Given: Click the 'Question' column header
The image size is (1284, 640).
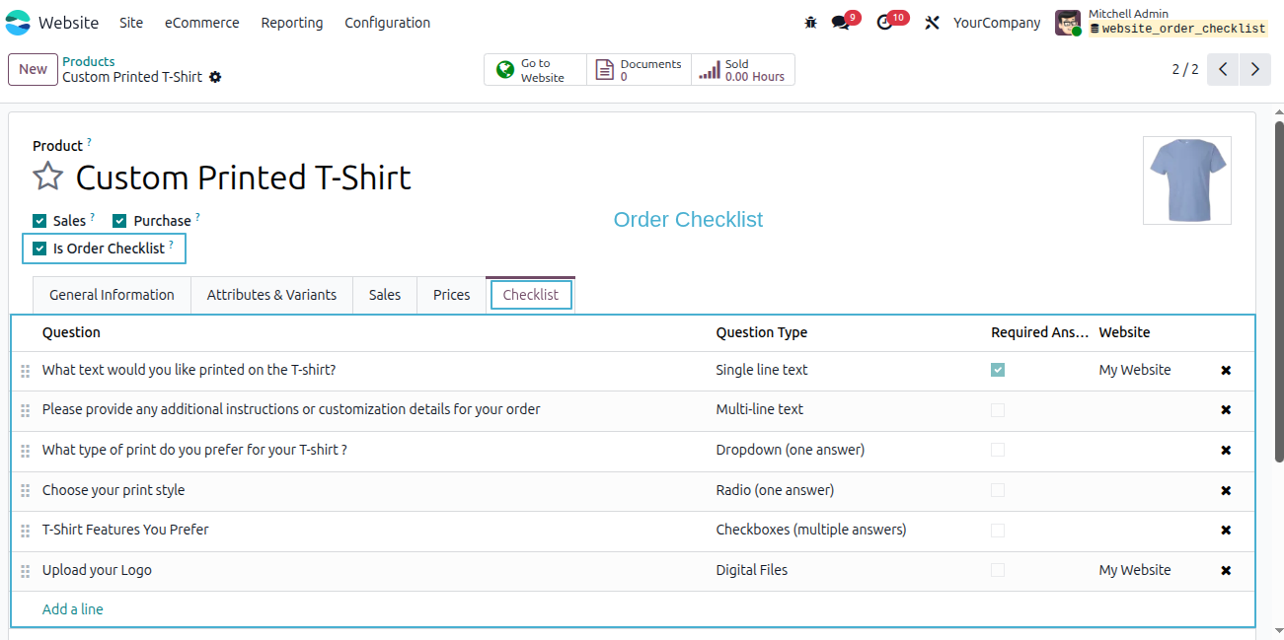Looking at the screenshot, I should pos(71,332).
